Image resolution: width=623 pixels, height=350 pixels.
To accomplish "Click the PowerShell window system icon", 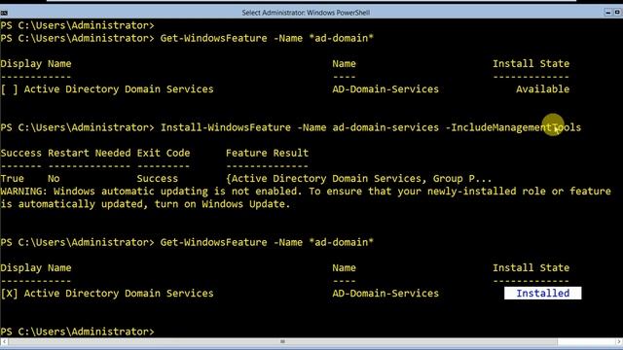I will tap(4, 13).
